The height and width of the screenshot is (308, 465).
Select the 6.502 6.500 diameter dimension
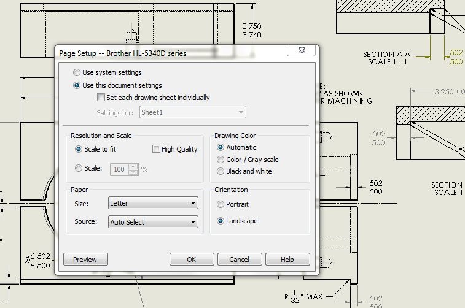click(37, 261)
